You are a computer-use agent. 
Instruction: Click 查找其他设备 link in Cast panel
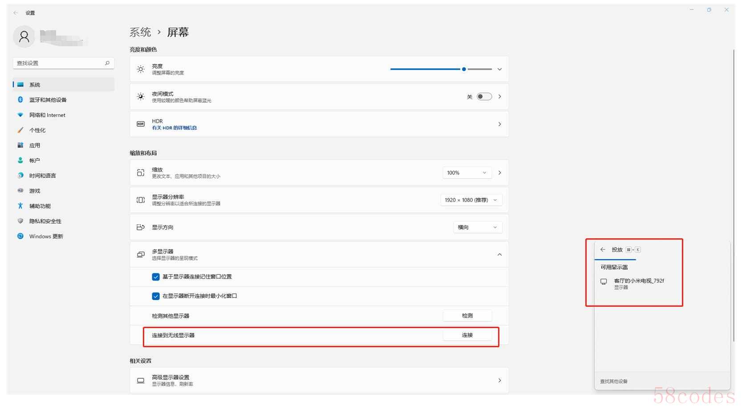click(x=614, y=381)
